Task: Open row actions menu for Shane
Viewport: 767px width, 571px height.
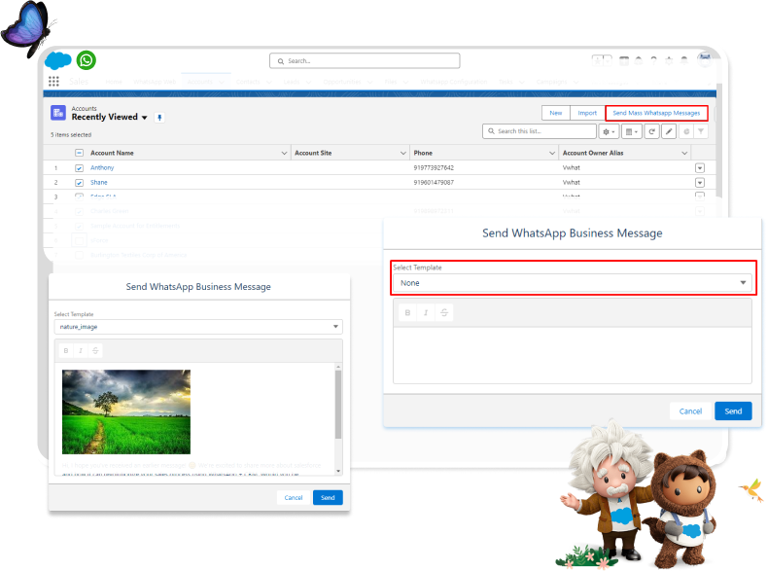Action: click(x=700, y=183)
